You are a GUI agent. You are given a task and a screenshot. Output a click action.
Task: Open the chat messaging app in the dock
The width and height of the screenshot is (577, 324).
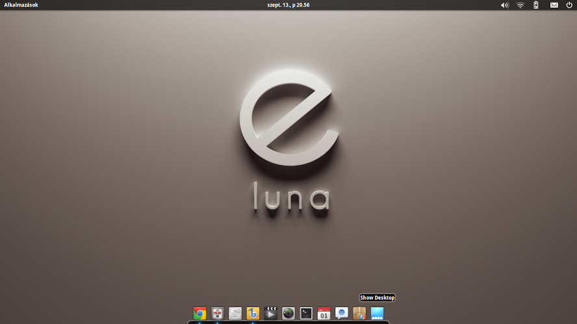pos(342,314)
